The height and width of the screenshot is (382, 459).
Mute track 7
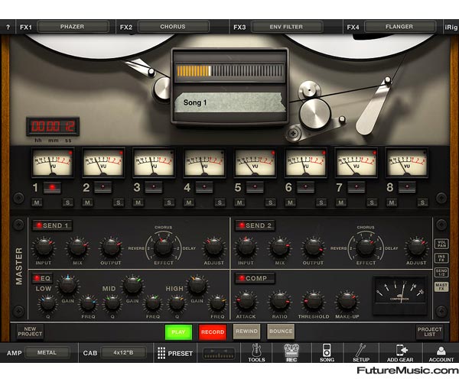coord(340,202)
